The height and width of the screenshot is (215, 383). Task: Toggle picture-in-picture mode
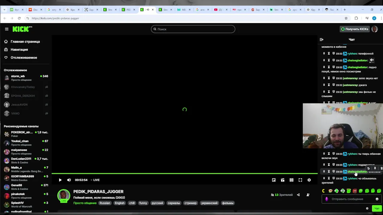(274, 180)
